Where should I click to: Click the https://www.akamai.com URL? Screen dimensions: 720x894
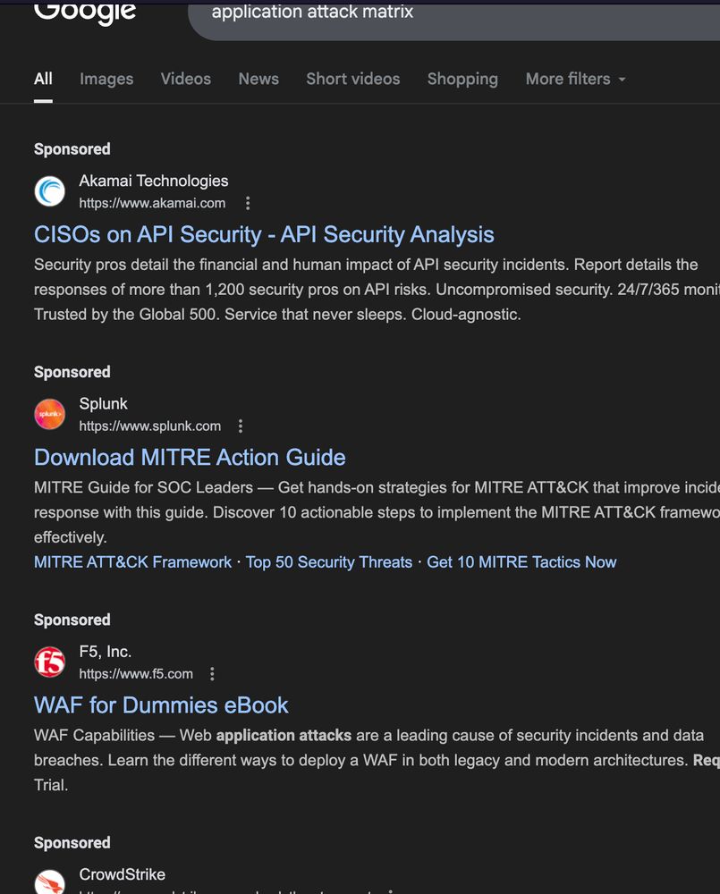coord(152,203)
